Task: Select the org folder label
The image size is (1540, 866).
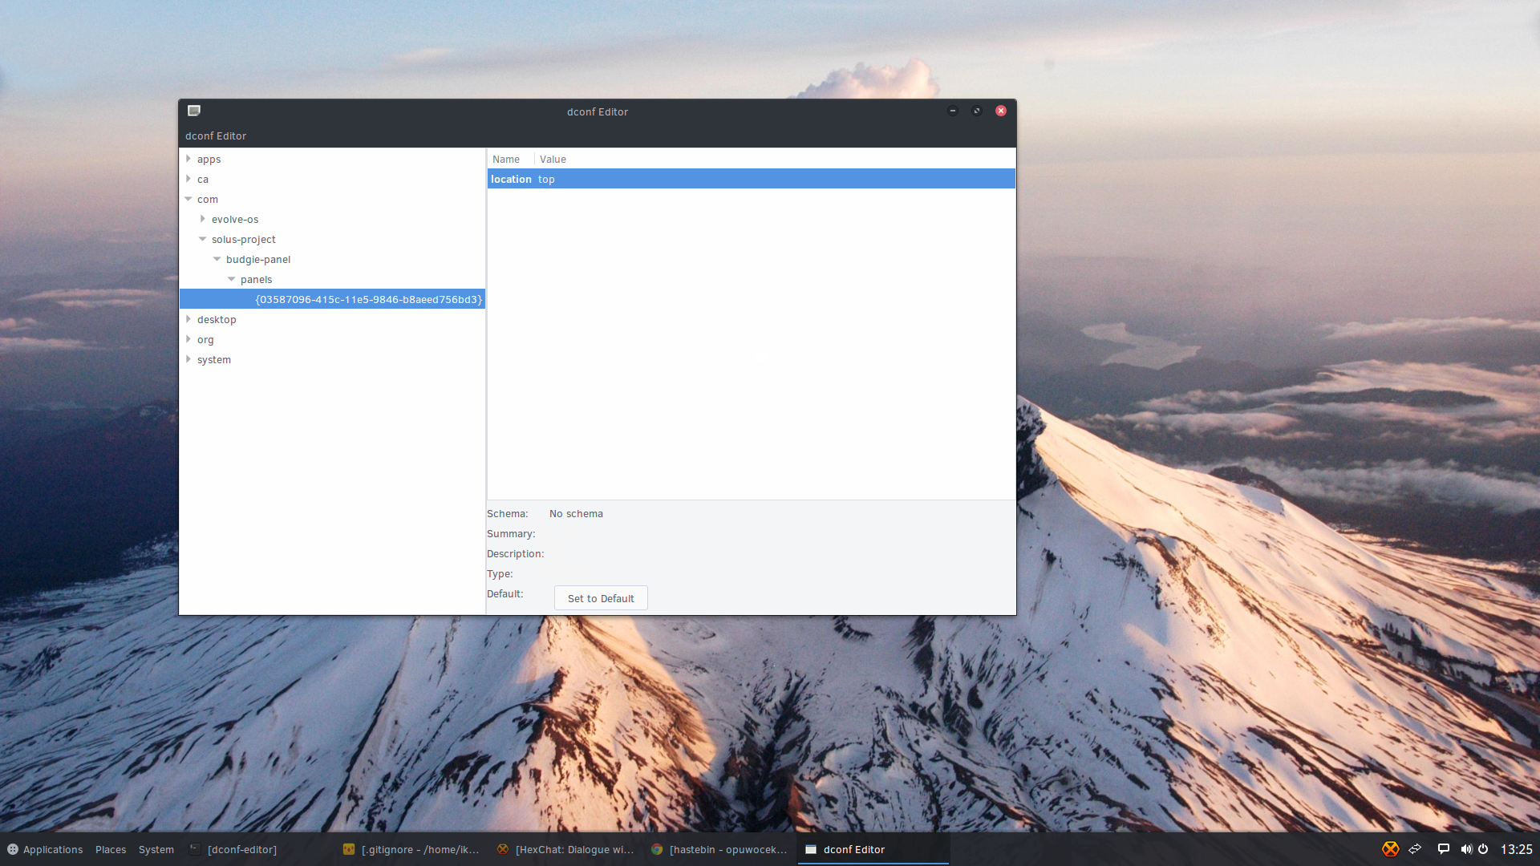Action: point(205,339)
